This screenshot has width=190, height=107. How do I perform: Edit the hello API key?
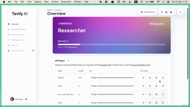156,103
